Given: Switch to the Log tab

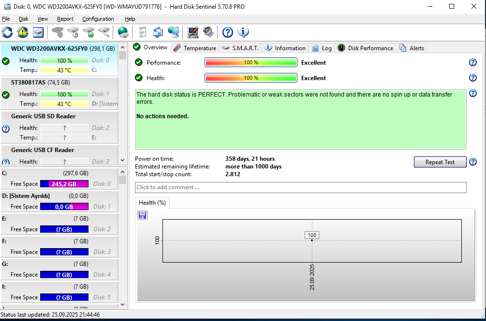Looking at the screenshot, I should coord(322,48).
